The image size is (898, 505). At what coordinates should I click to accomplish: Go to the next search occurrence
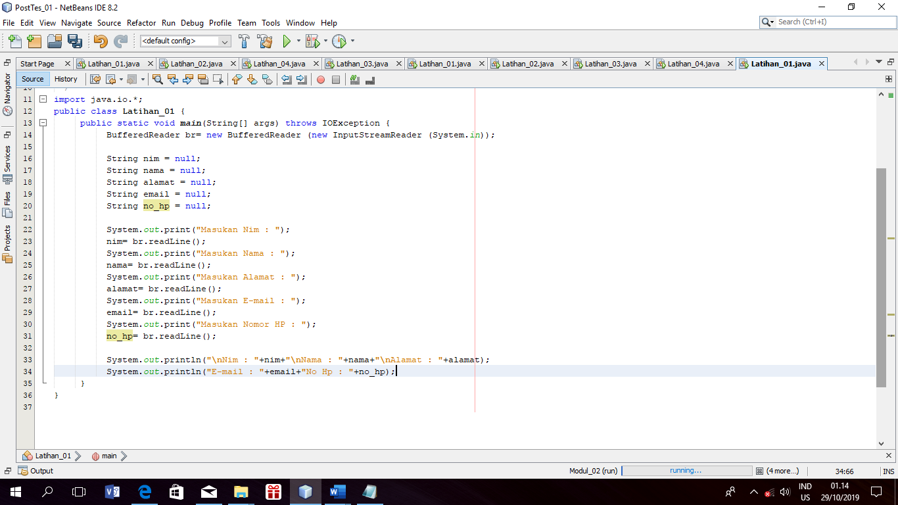[x=188, y=80]
